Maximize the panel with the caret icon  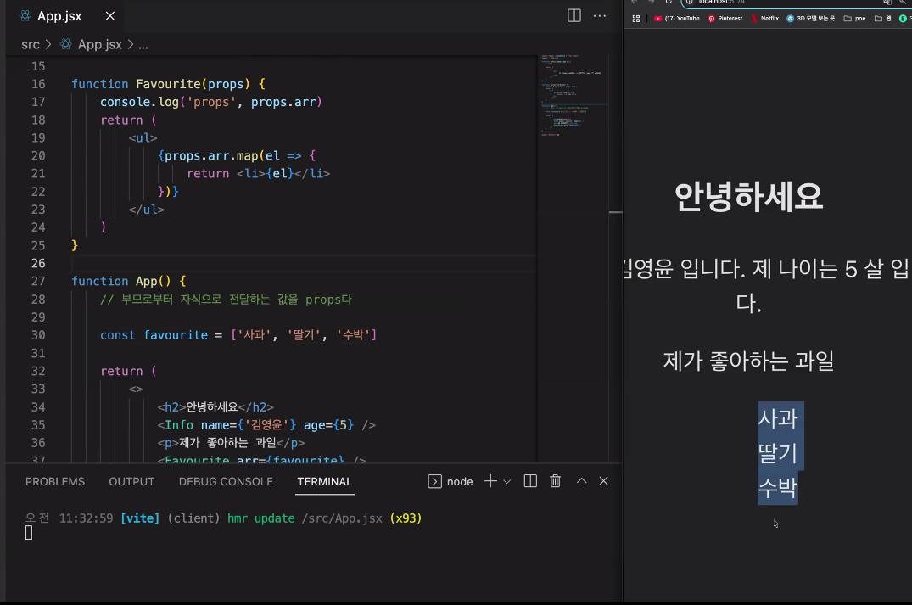582,480
